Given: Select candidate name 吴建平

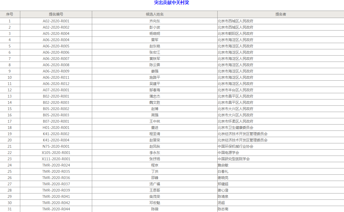Looking at the screenshot, I should 155,84.
